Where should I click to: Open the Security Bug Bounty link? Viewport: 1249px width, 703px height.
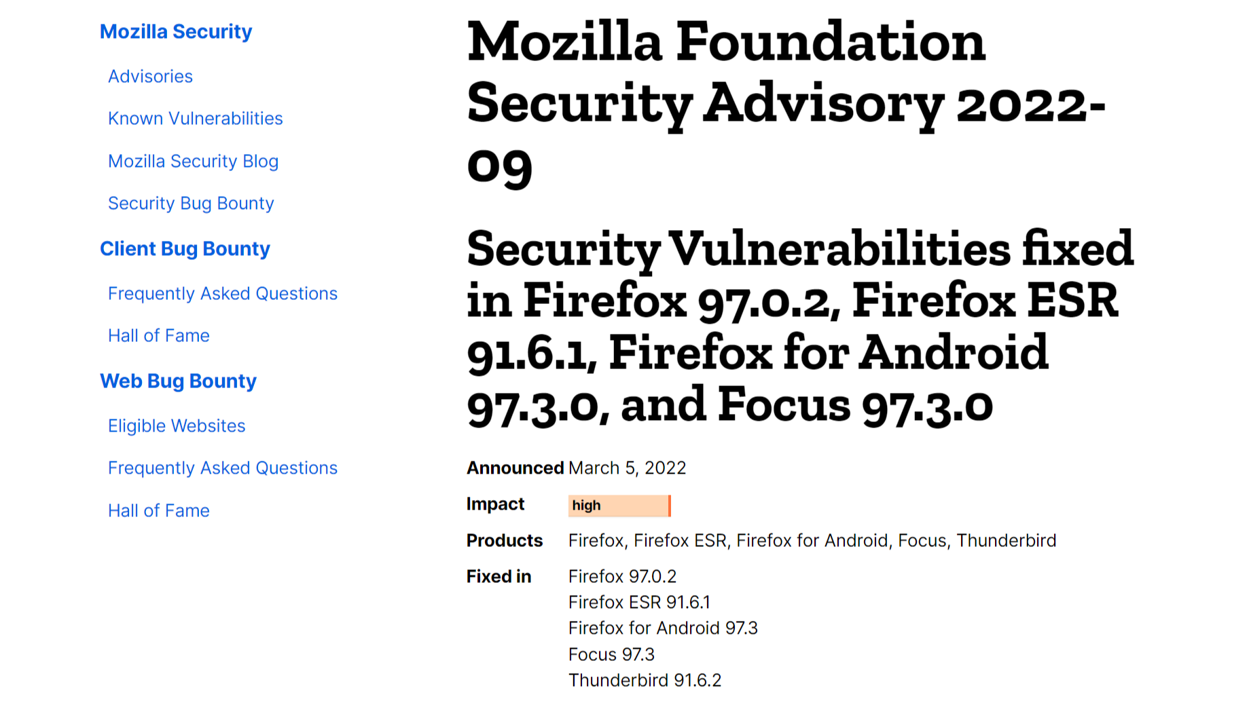click(x=191, y=203)
